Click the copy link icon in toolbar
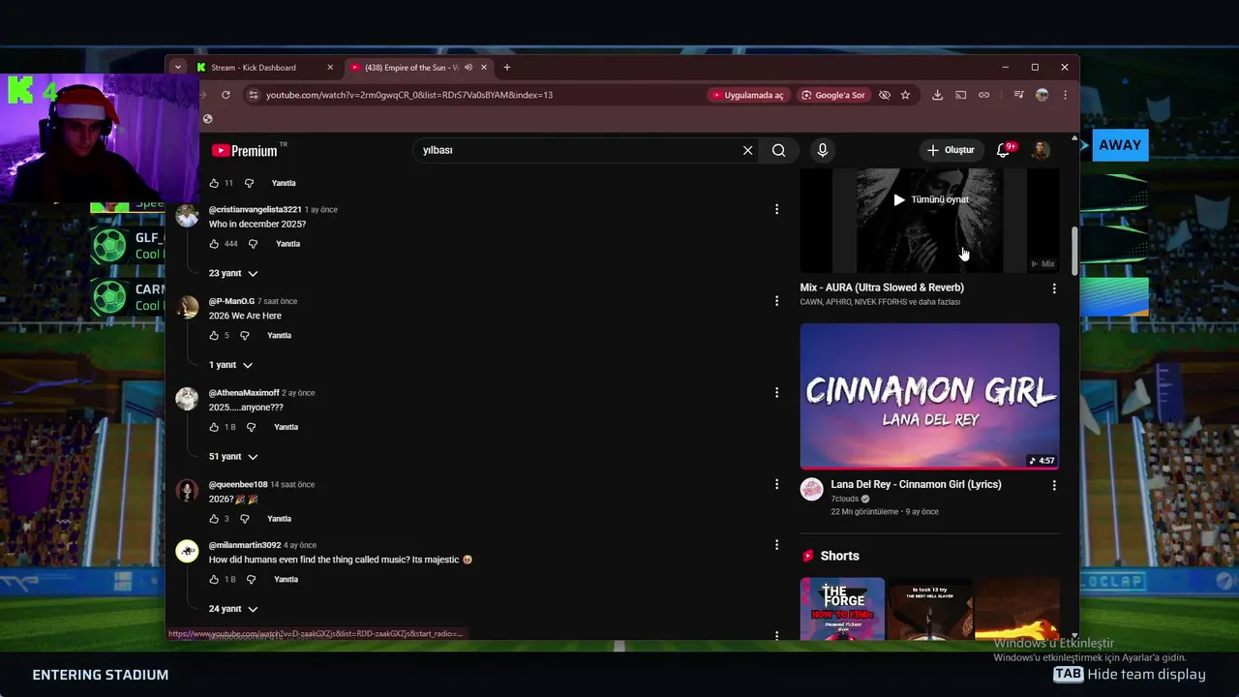Image resolution: width=1239 pixels, height=697 pixels. [983, 95]
